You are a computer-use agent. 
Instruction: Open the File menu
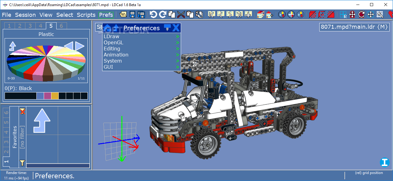tap(6, 15)
